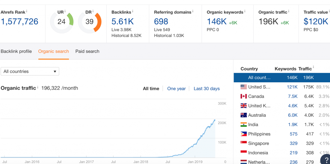Click info icon next to DR
The width and height of the screenshot is (330, 164).
[x=93, y=11]
